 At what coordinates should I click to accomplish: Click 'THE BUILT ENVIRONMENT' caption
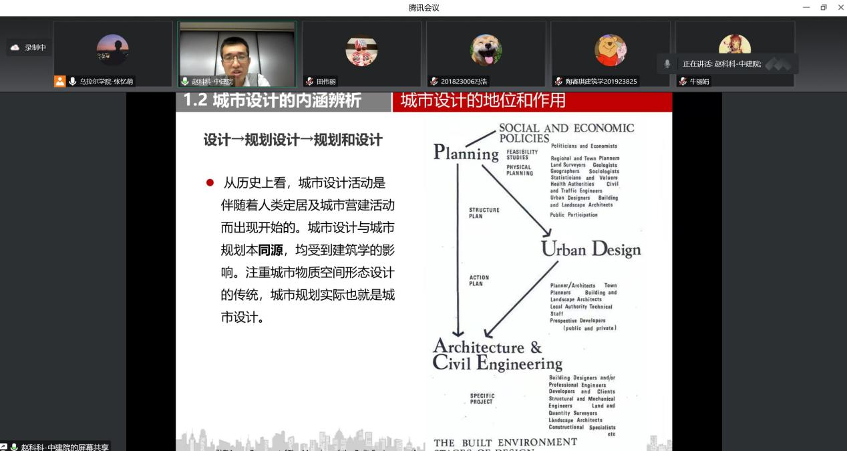505,442
